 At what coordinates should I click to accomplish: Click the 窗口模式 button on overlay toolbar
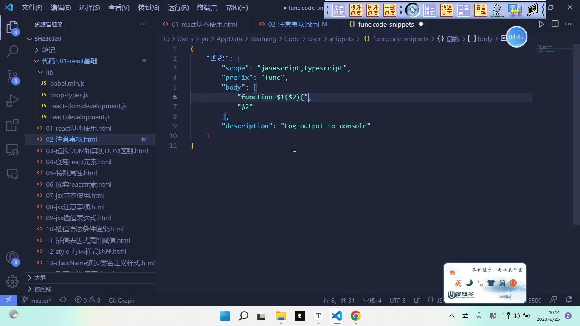(x=430, y=10)
